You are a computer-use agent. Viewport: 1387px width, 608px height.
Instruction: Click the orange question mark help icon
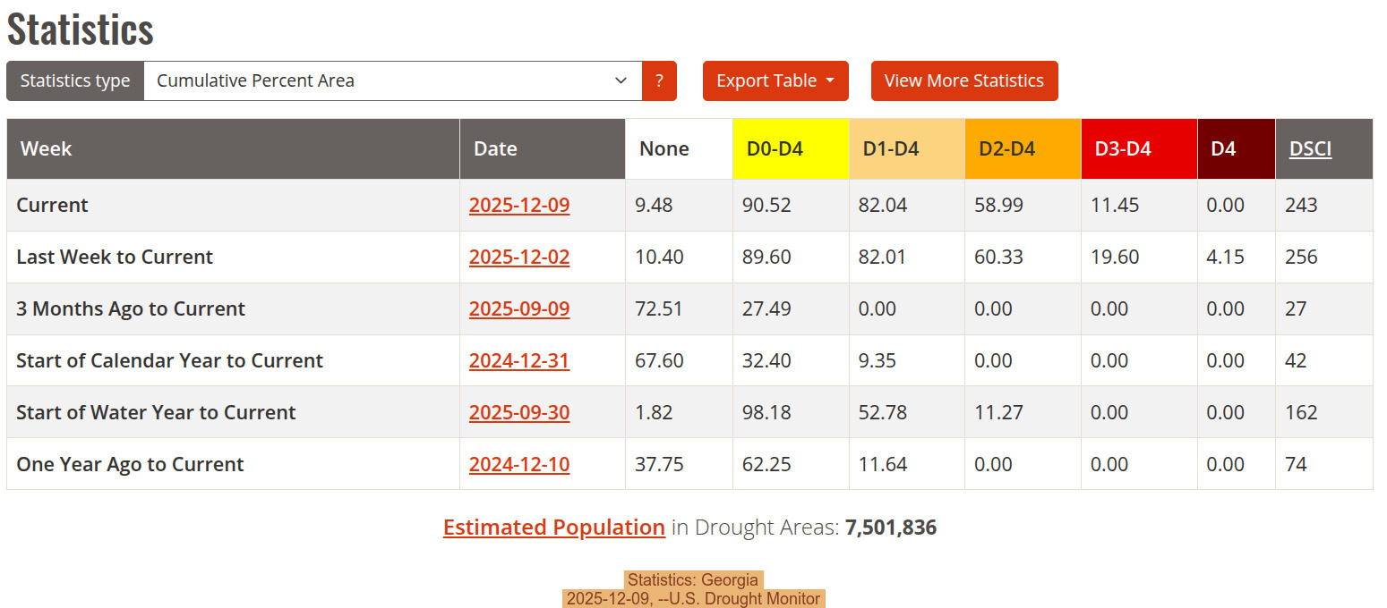pyautogui.click(x=660, y=80)
